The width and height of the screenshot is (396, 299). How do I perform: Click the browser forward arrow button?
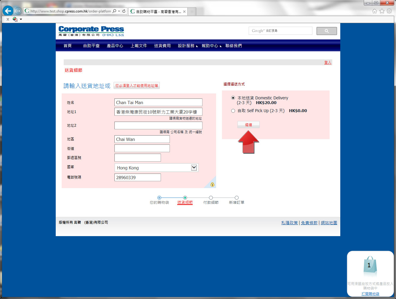coord(18,11)
